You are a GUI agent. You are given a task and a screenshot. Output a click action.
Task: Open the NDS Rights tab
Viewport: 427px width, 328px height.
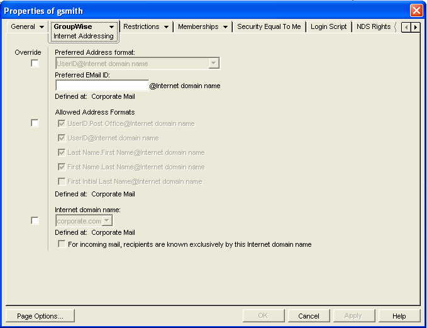374,26
